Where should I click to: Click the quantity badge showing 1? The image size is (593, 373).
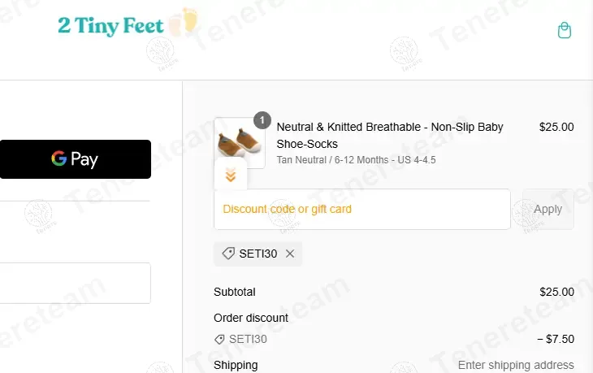tap(262, 120)
